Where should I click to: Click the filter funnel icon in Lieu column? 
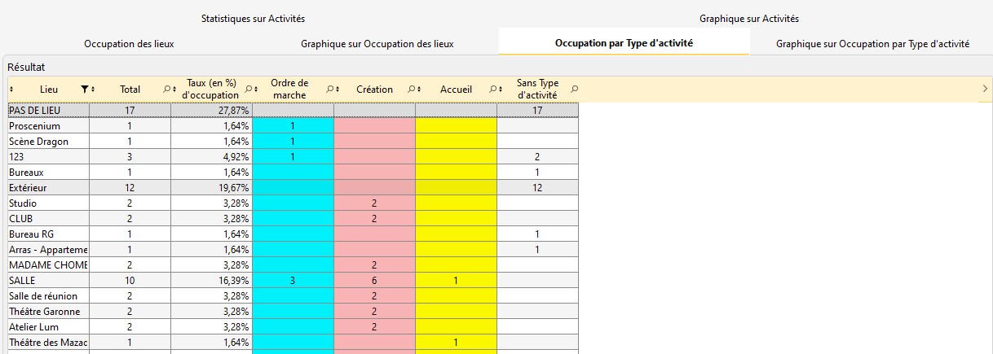[x=84, y=89]
